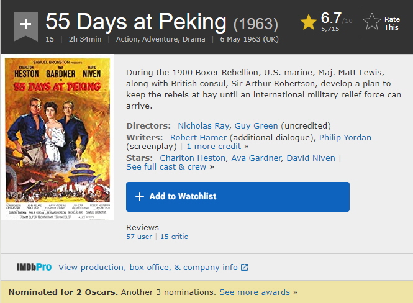Open the 55 Days at Peking poster
413x303 pixels.
(x=57, y=138)
